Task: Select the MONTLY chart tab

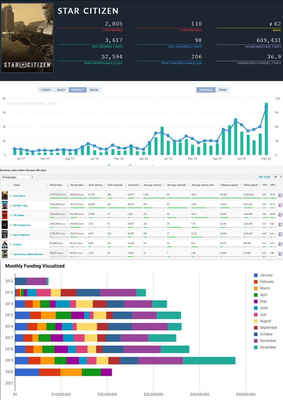Action: 77,90
